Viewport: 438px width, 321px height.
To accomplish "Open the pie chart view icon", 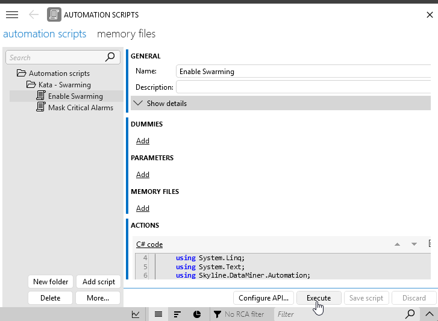I will click(x=197, y=314).
